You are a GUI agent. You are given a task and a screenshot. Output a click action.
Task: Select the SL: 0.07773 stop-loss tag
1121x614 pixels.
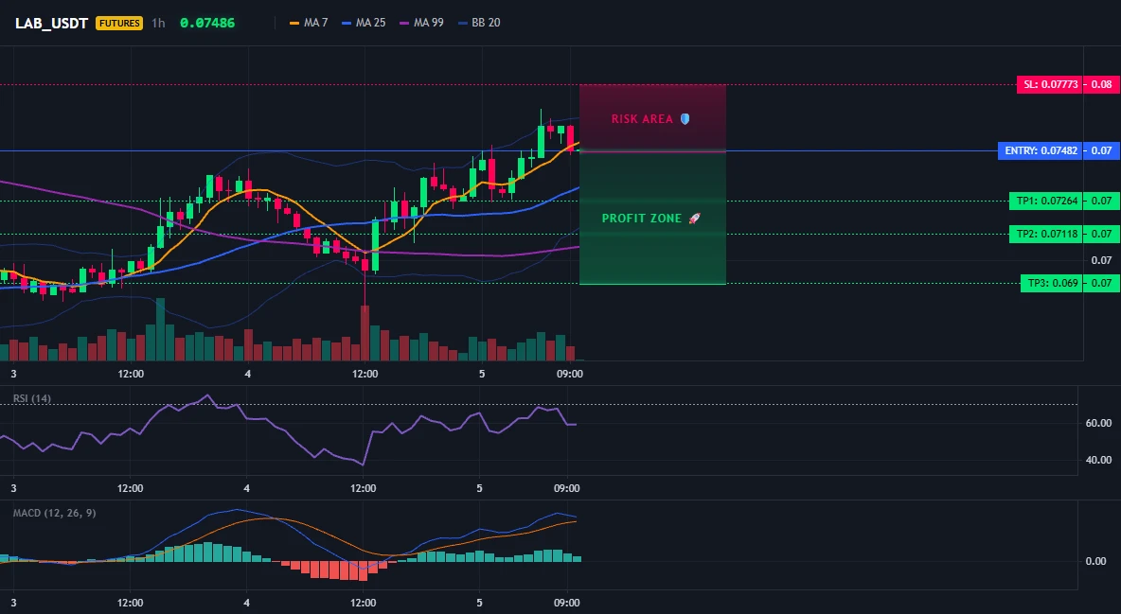(x=1049, y=84)
